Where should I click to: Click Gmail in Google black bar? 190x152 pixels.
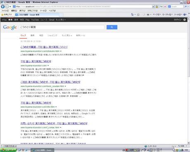tap(52, 20)
